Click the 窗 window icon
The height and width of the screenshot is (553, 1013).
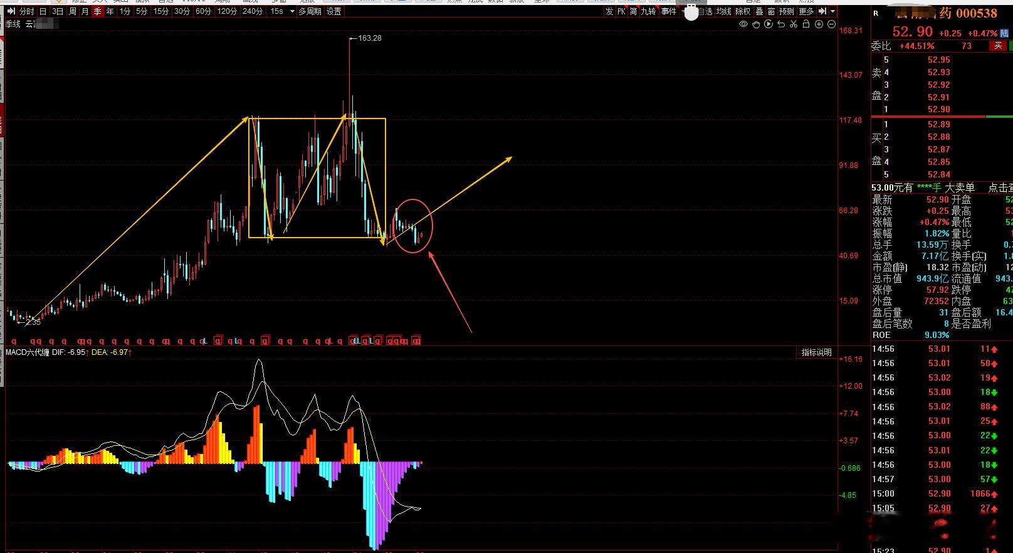(x=771, y=11)
